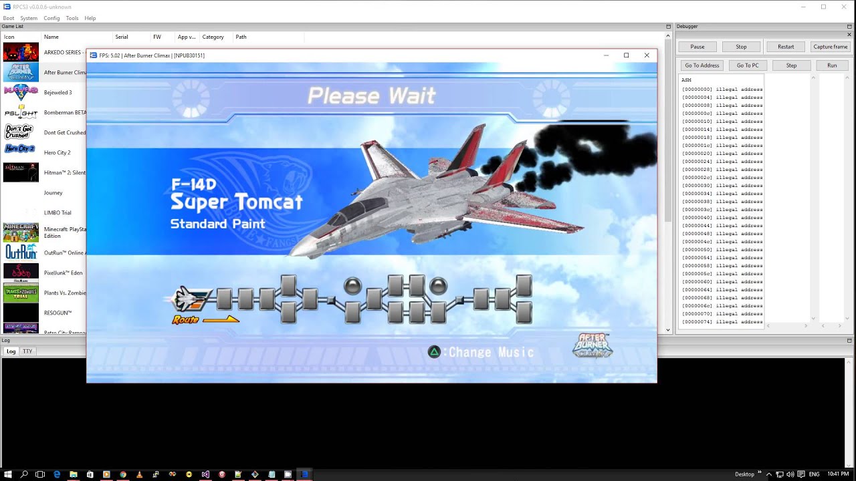This screenshot has height=481, width=856.
Task: Select the Hero City 2 game icon
Action: [x=21, y=149]
